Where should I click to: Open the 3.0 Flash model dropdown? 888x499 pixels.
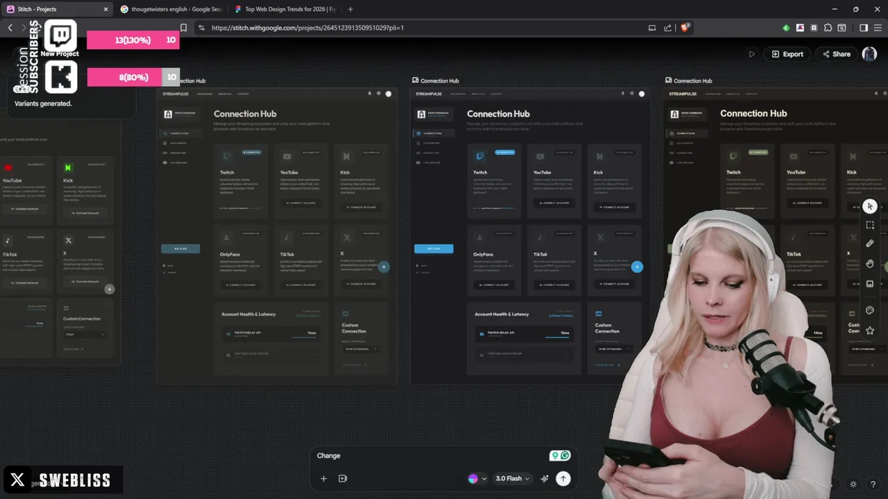coord(513,478)
